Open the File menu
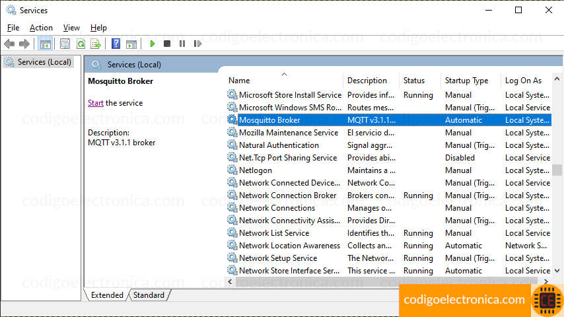The height and width of the screenshot is (317, 564). (x=13, y=28)
